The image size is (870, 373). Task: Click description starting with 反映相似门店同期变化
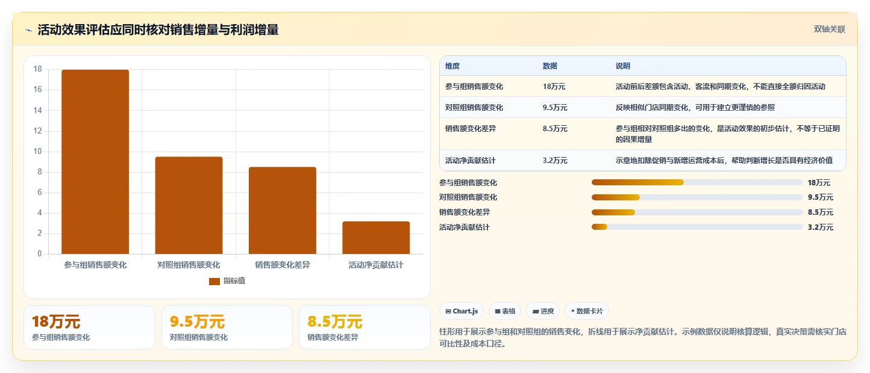695,108
